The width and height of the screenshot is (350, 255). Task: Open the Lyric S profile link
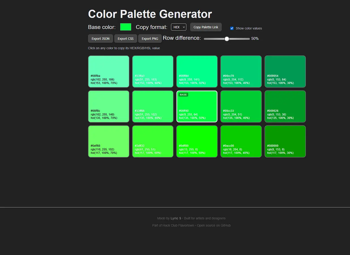(176, 218)
